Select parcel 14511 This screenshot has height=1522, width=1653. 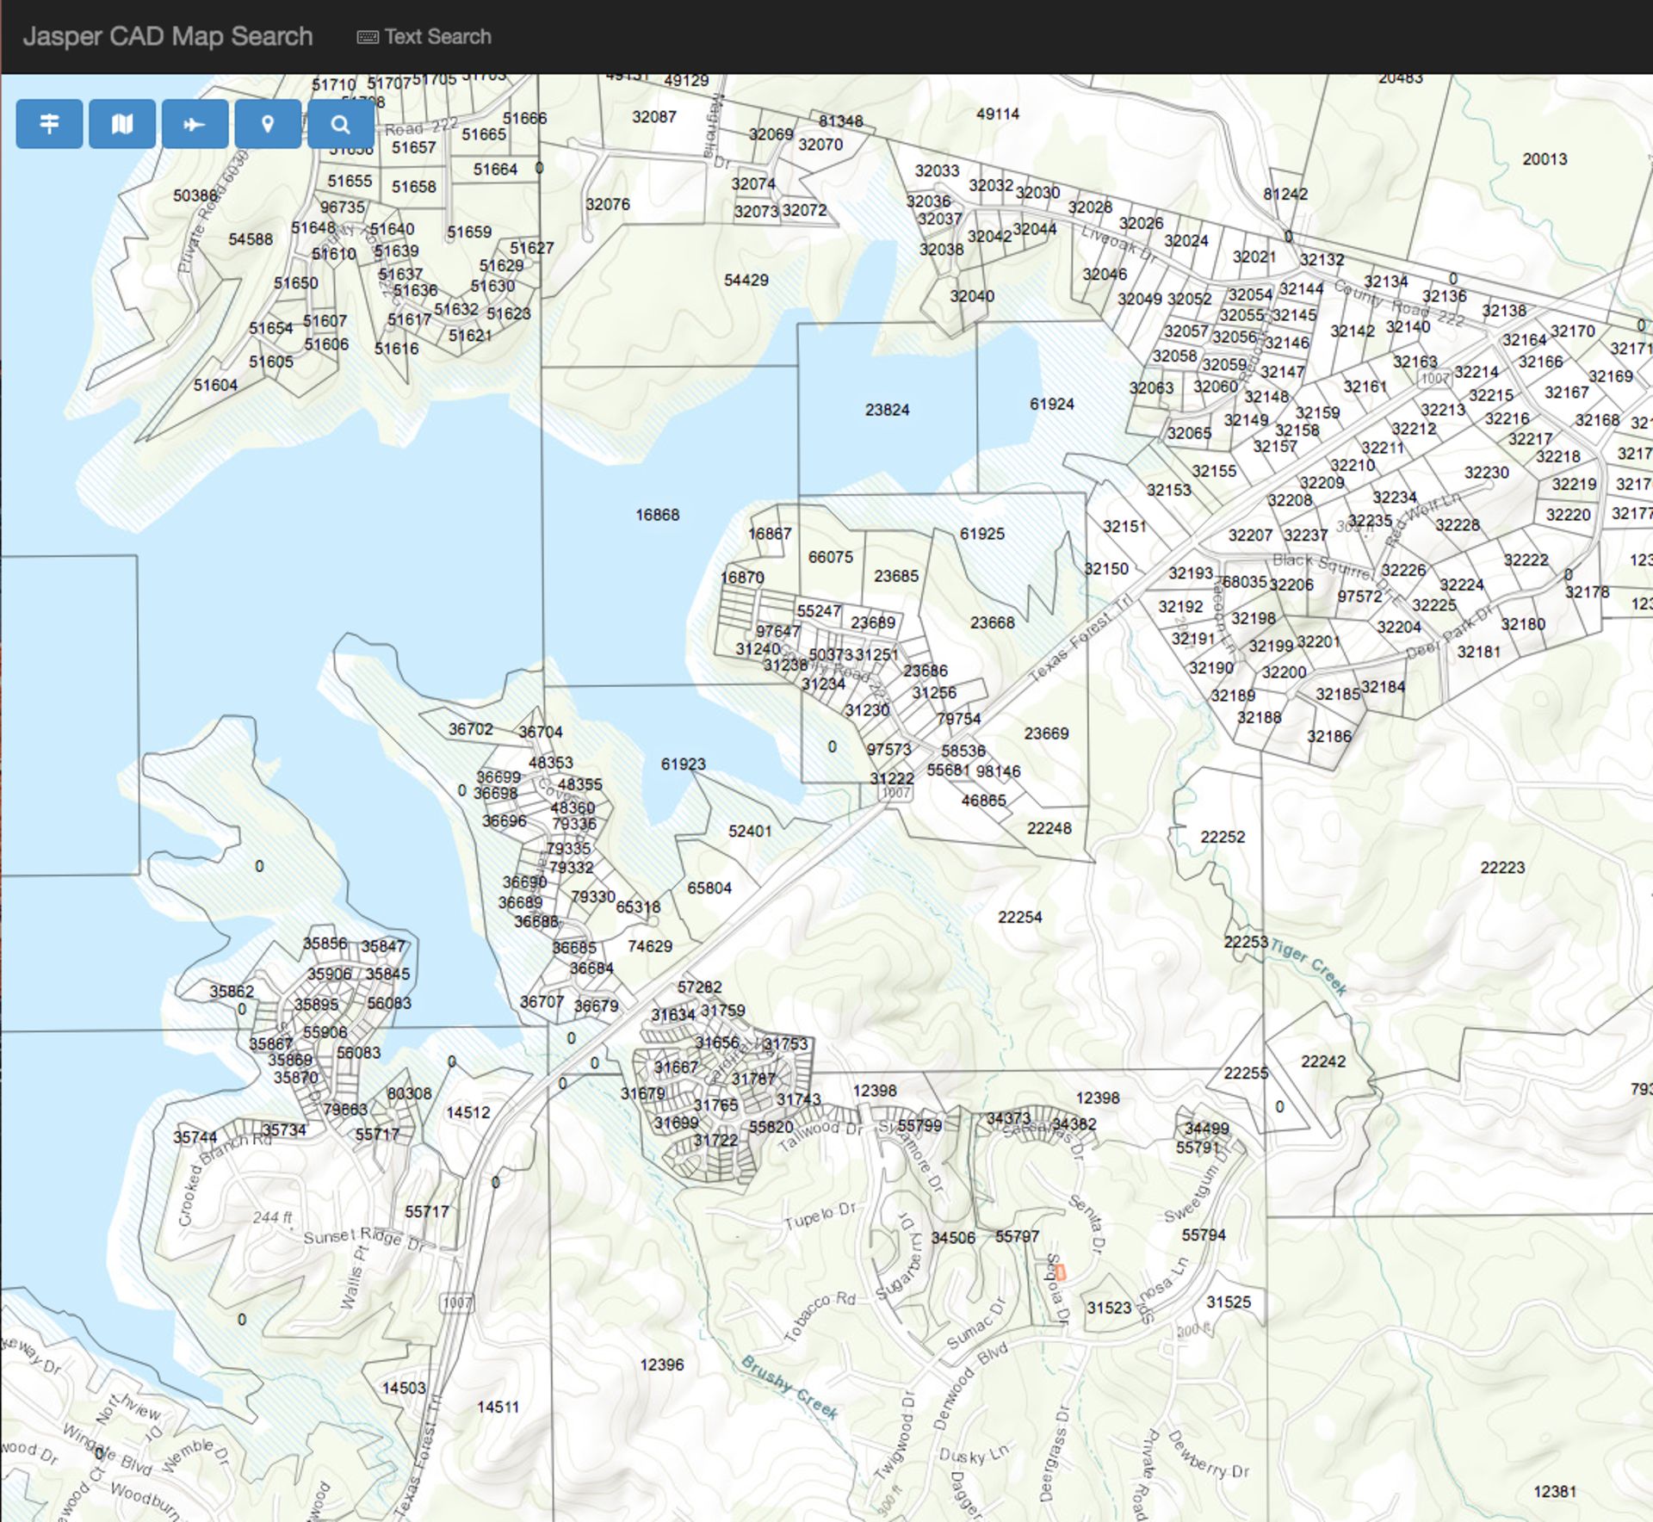(x=498, y=1407)
